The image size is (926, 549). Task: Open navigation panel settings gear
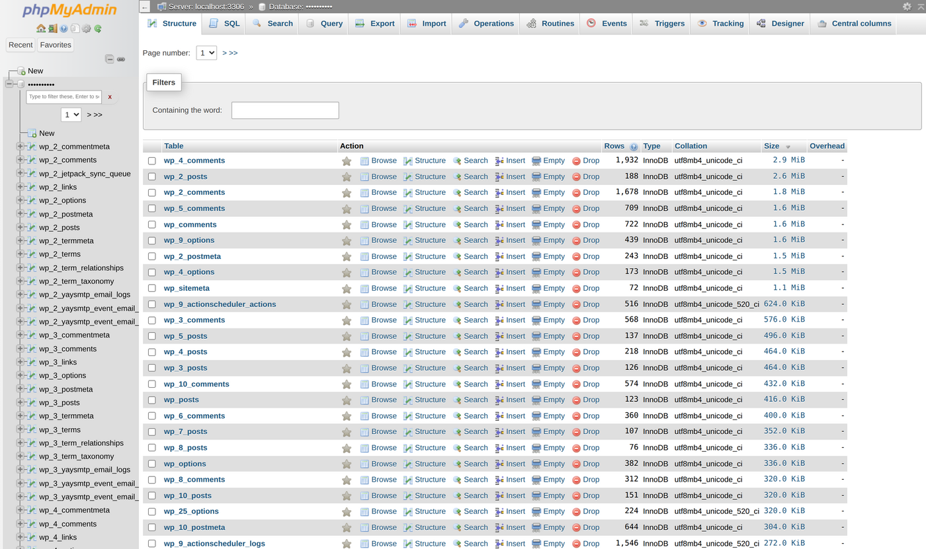click(x=87, y=28)
